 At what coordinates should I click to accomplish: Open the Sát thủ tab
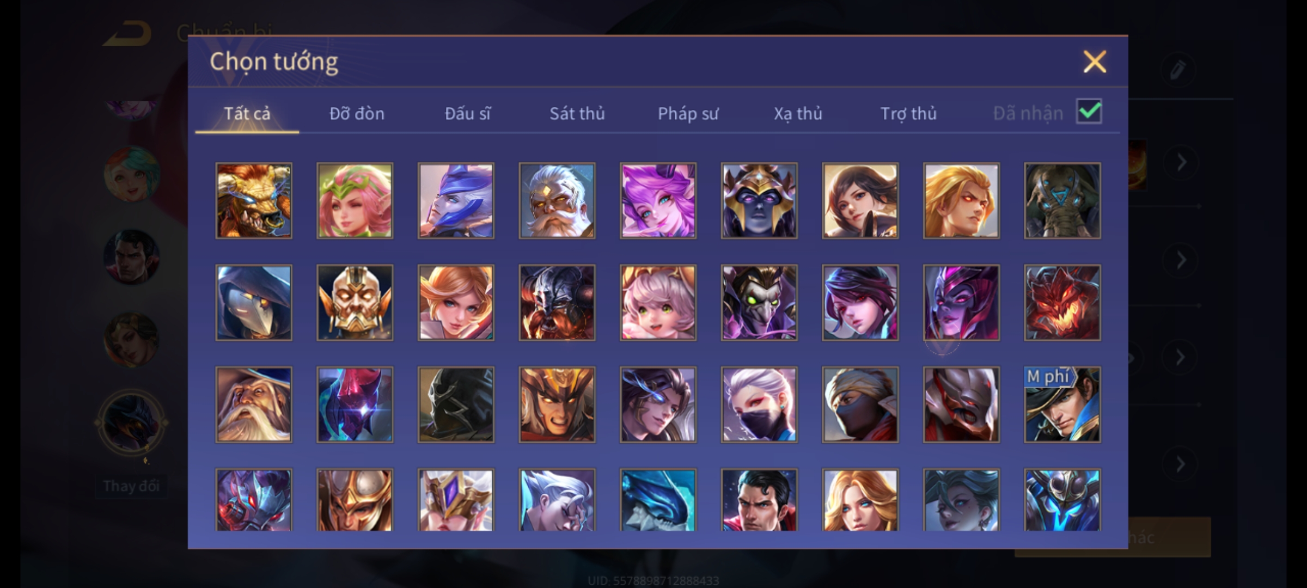(577, 113)
